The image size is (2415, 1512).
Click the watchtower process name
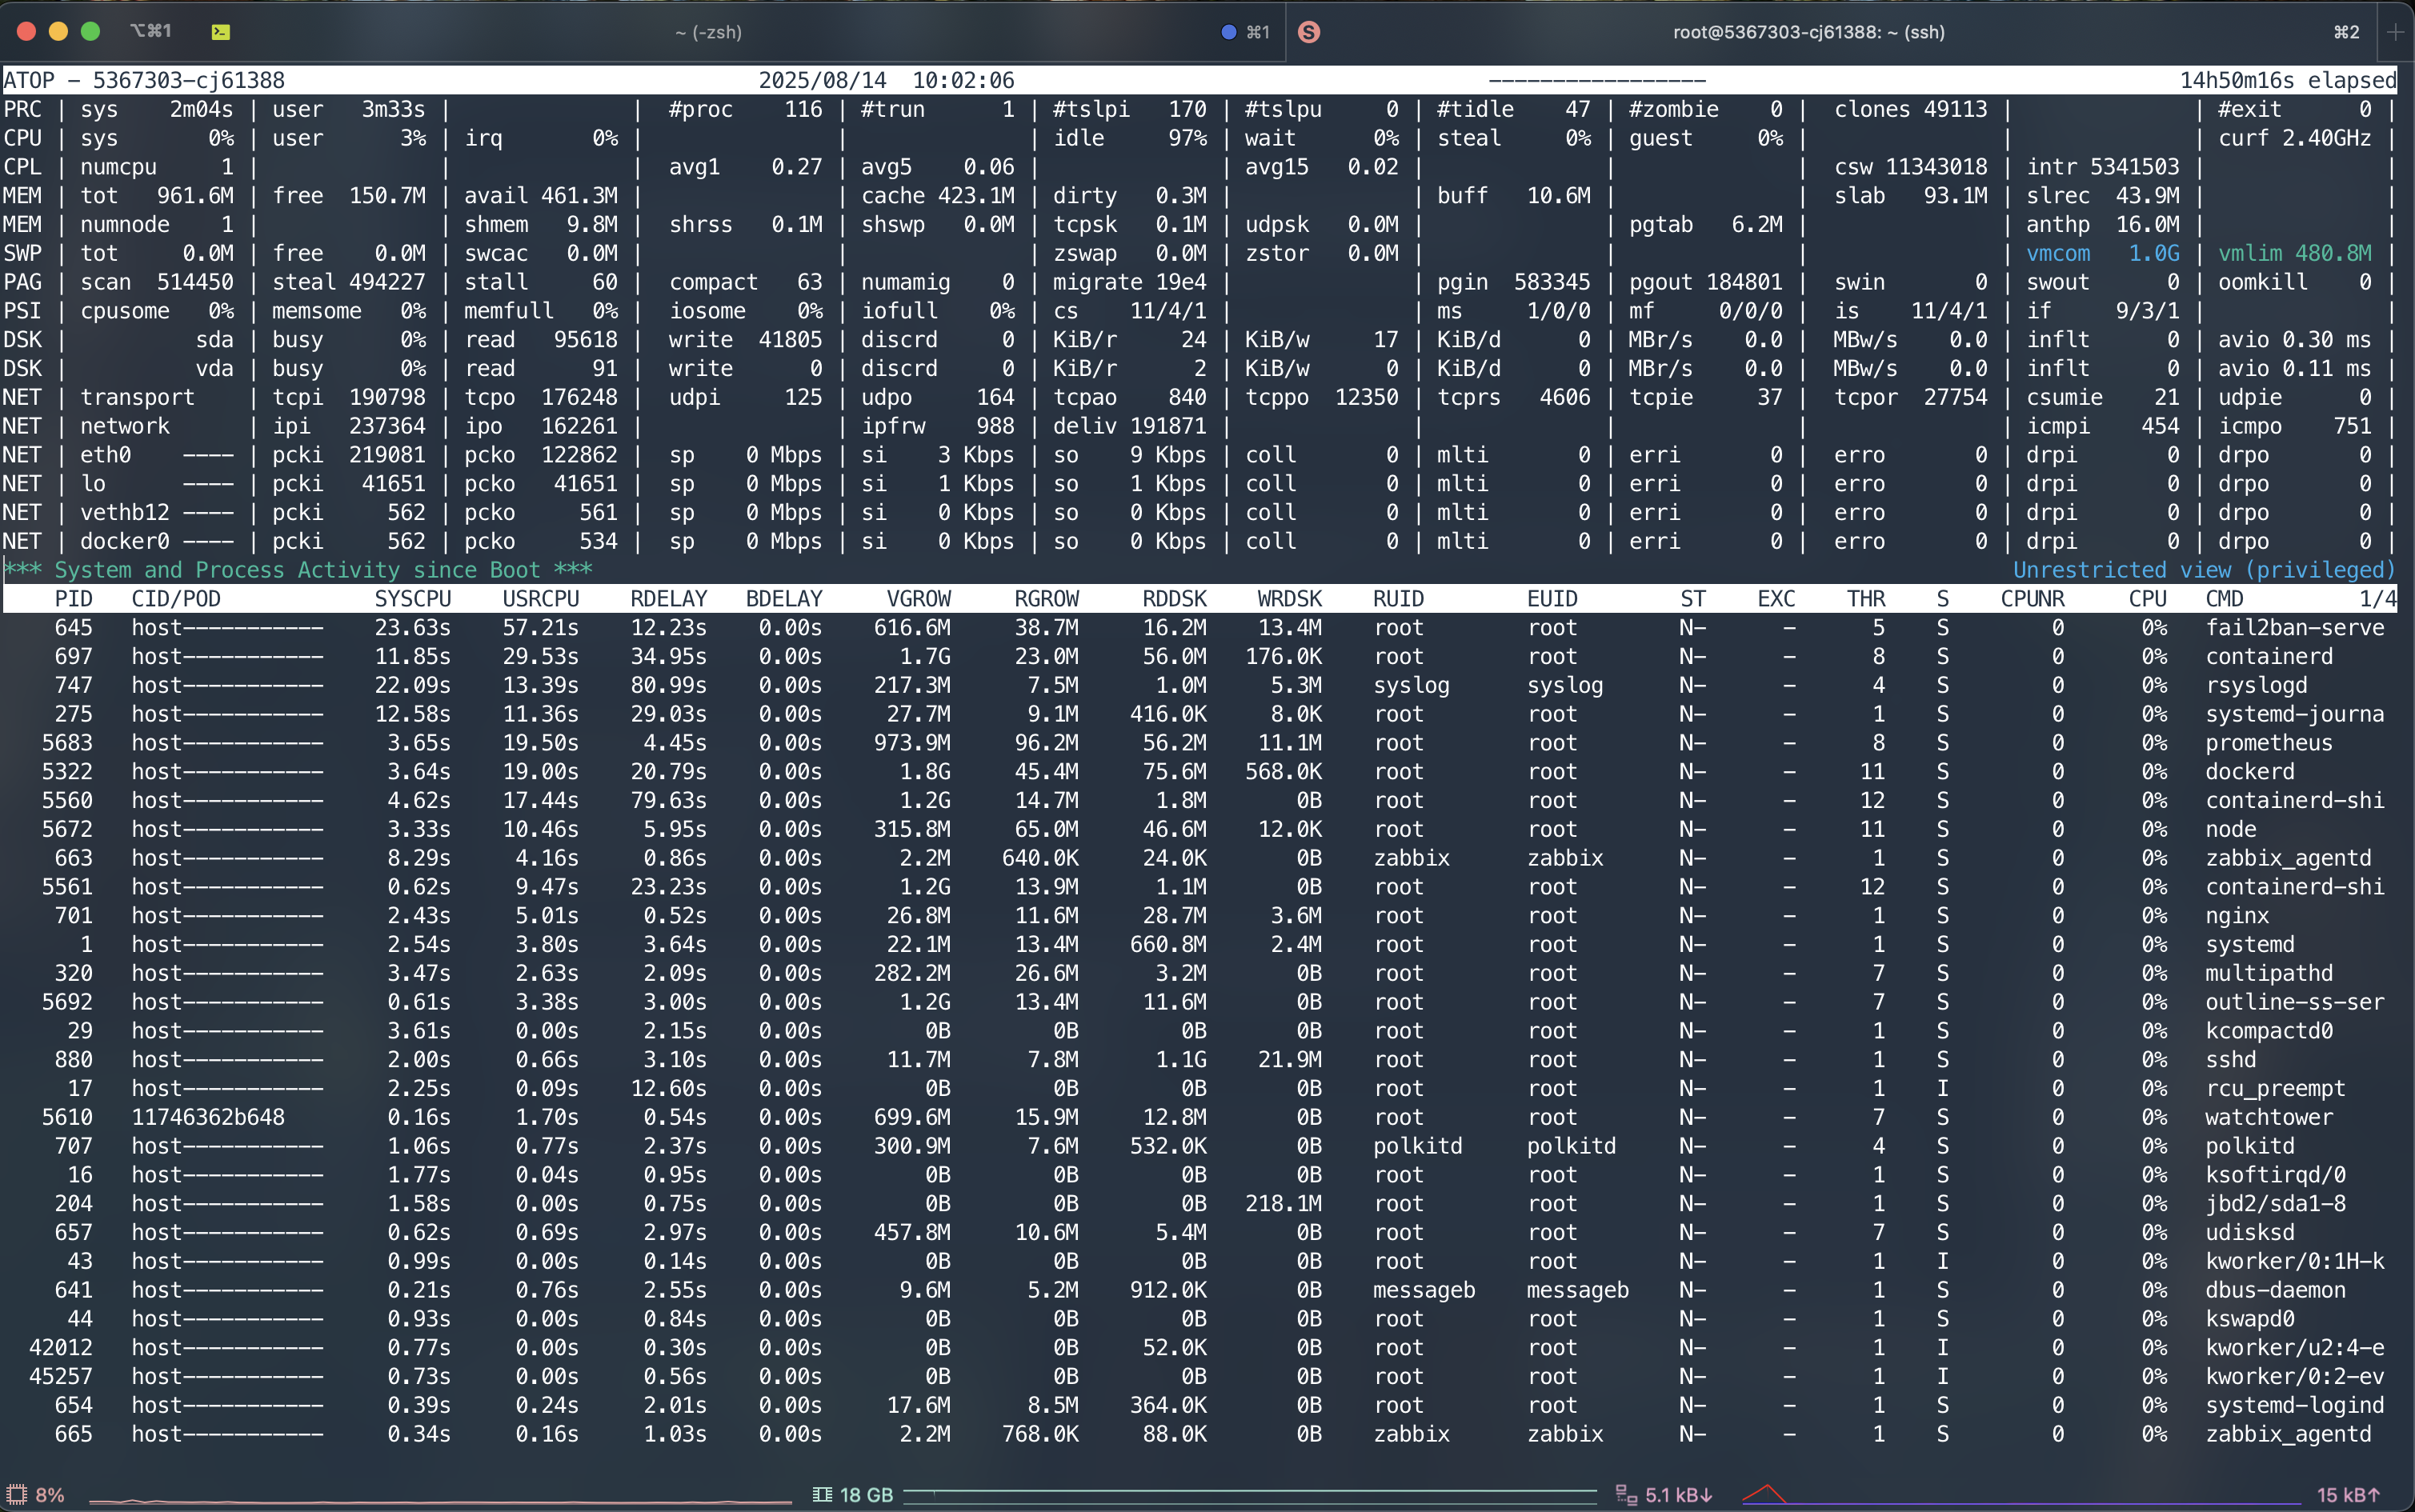[2269, 1117]
